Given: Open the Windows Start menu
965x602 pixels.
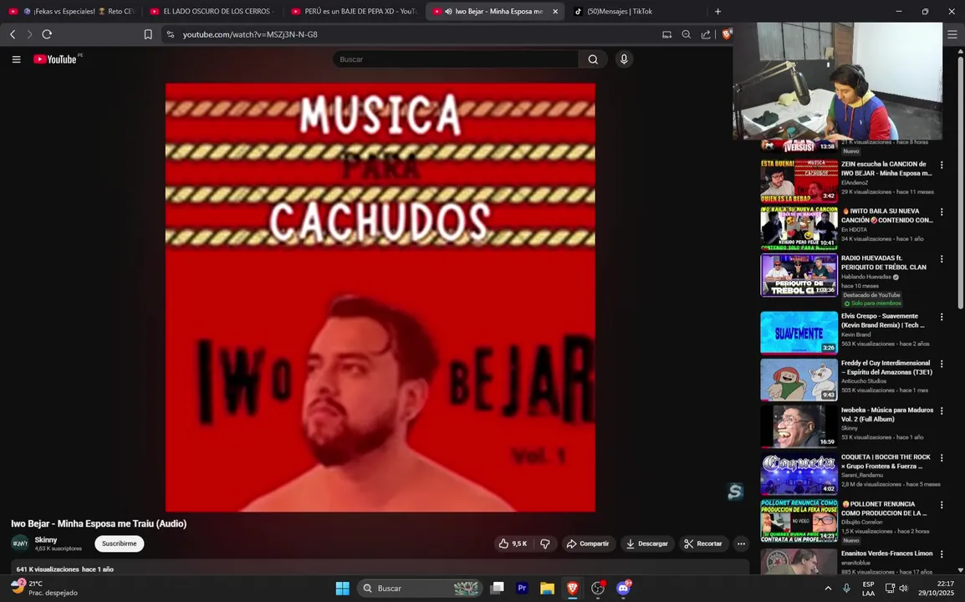Looking at the screenshot, I should click(343, 588).
